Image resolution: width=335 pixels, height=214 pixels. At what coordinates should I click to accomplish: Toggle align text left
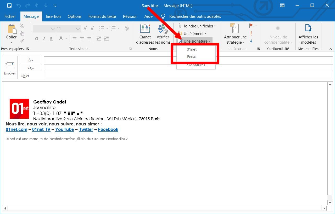(x=75, y=39)
